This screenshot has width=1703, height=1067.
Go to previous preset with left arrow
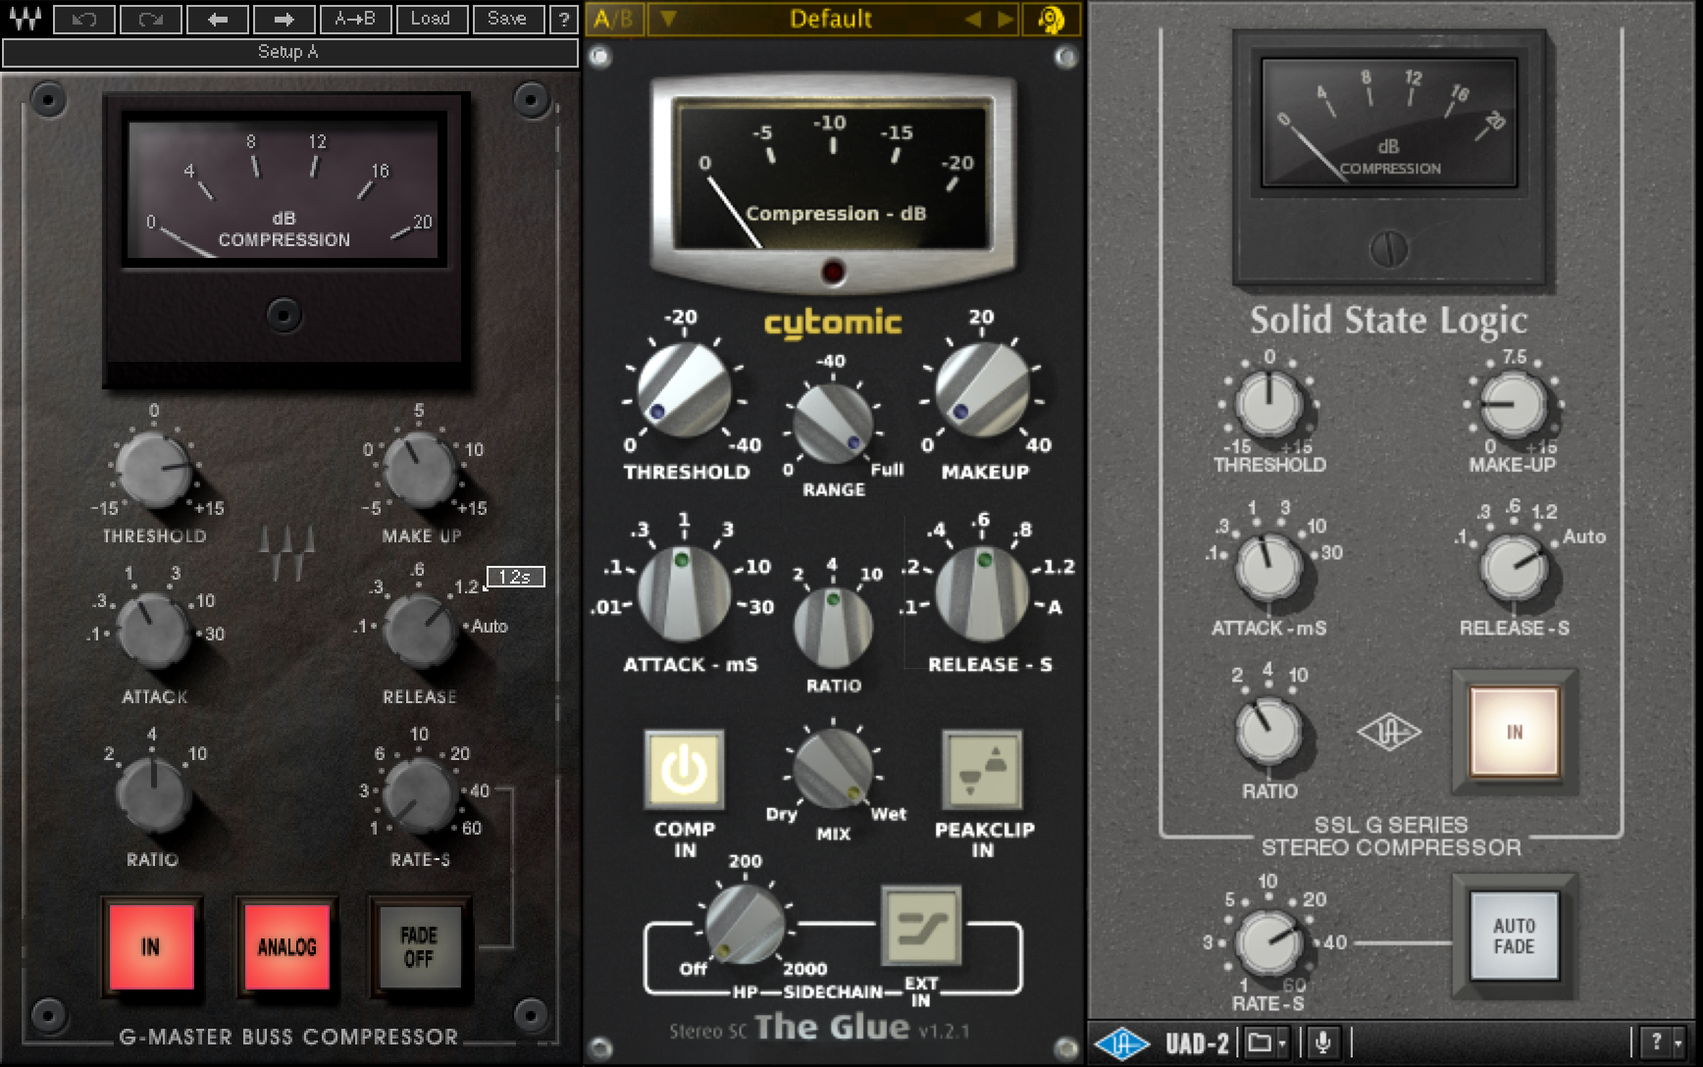pyautogui.click(x=217, y=19)
